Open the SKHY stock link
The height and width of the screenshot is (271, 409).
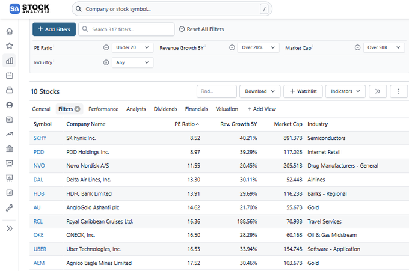[40, 138]
